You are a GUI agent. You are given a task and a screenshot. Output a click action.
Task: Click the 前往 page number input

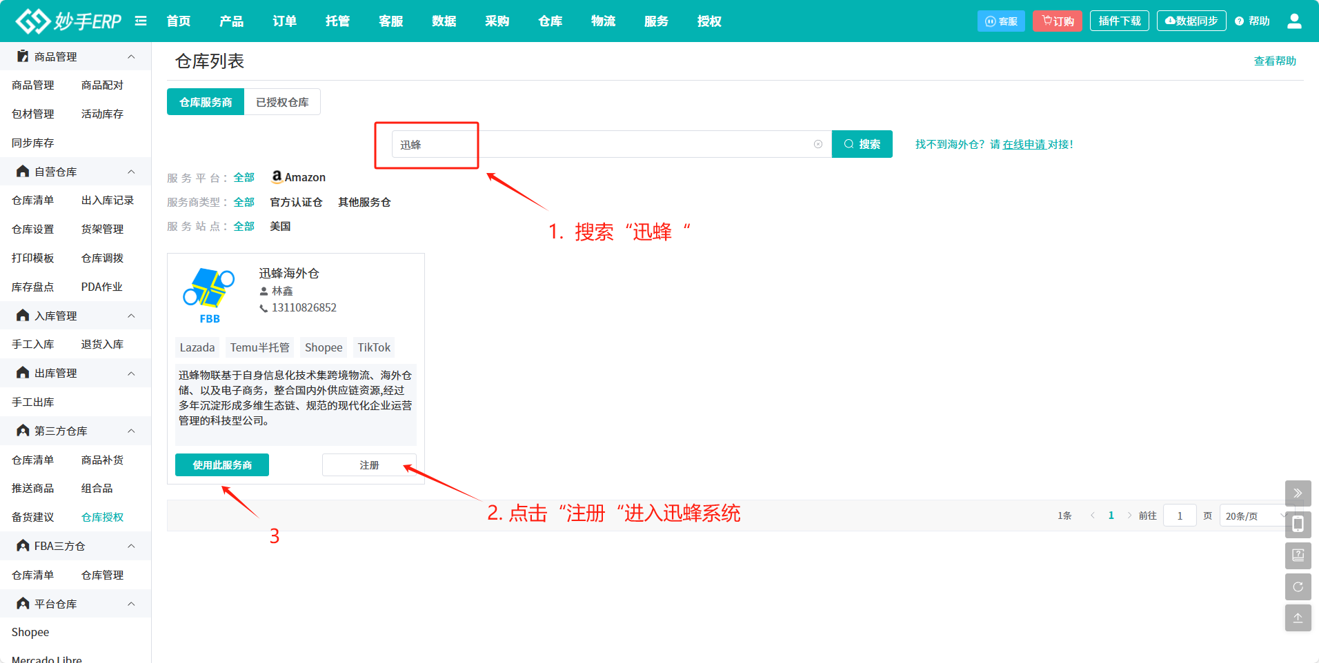tap(1180, 516)
